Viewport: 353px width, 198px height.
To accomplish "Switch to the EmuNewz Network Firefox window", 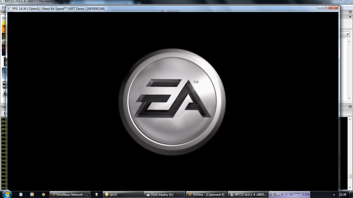I will [70, 194].
